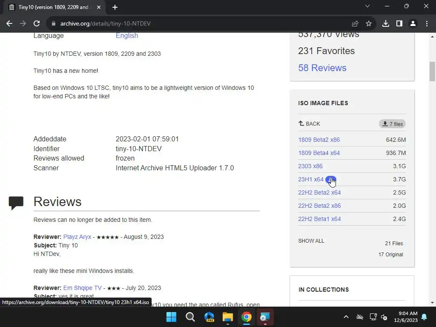Download 1809 Beta4 x64 ISO
This screenshot has height=327, width=436.
[x=319, y=153]
